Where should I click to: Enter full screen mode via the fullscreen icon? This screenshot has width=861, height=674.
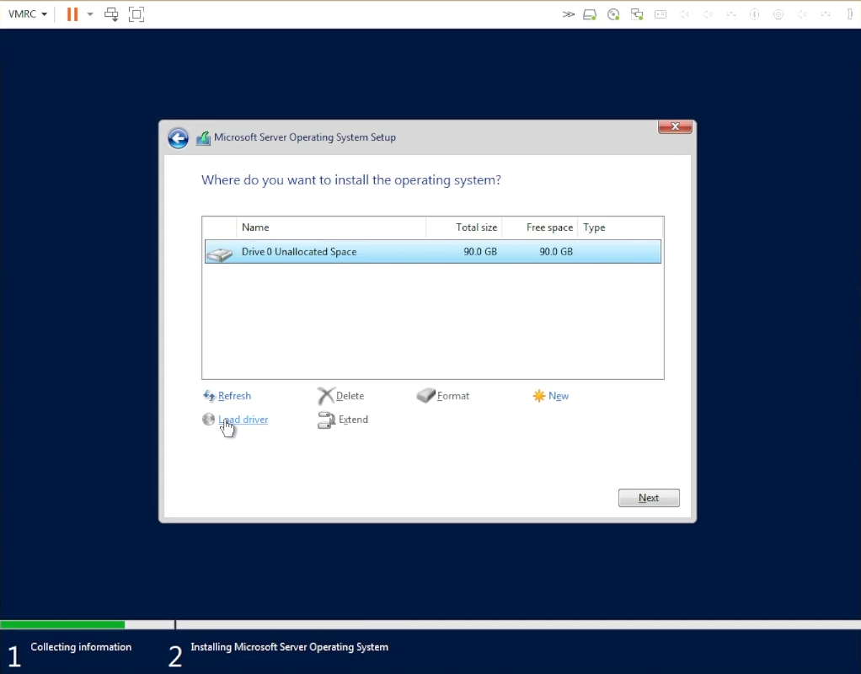(137, 13)
